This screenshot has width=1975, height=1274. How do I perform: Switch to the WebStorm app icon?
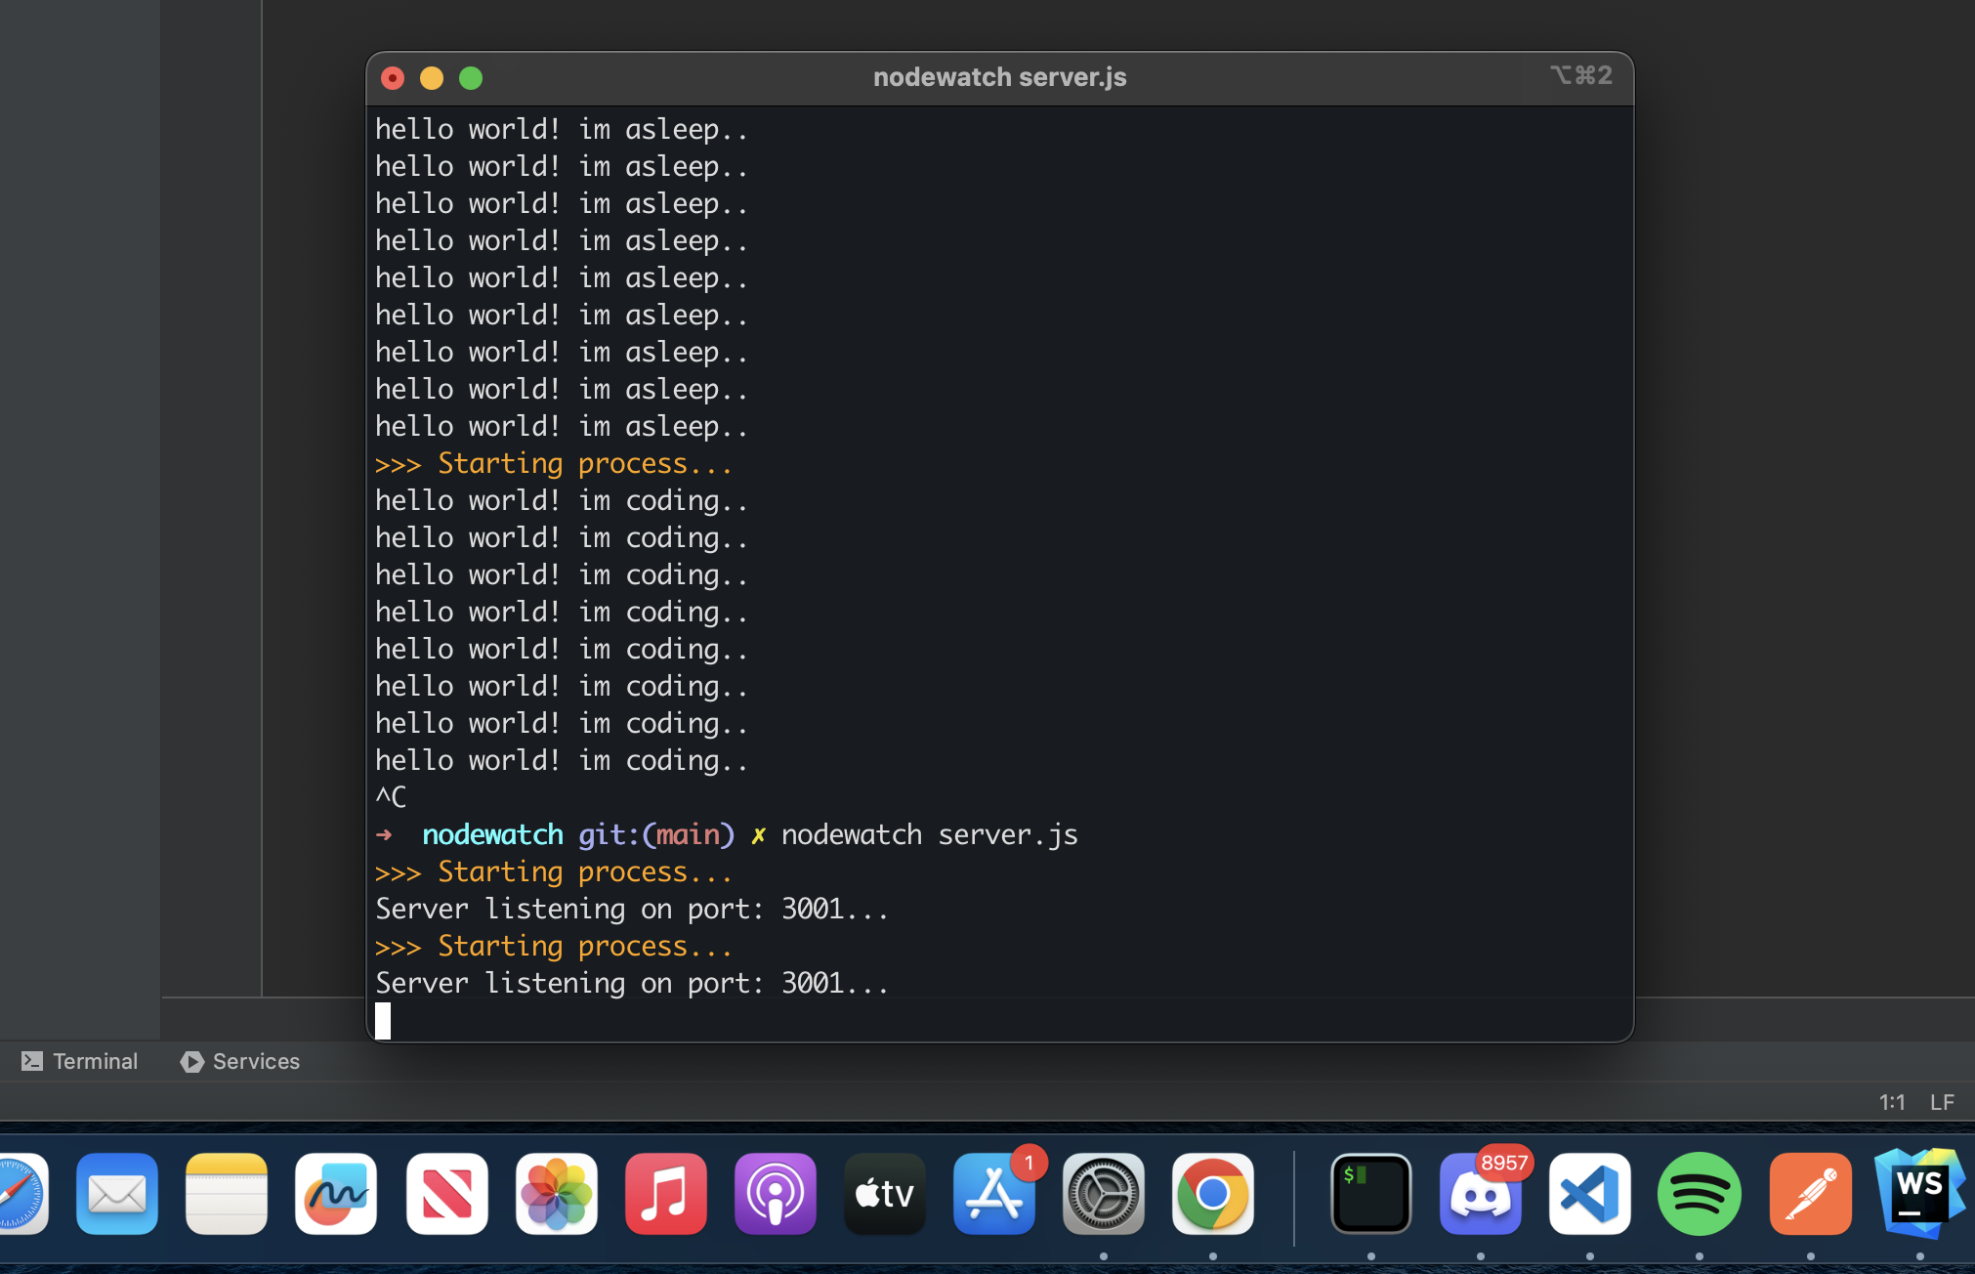coord(1918,1194)
